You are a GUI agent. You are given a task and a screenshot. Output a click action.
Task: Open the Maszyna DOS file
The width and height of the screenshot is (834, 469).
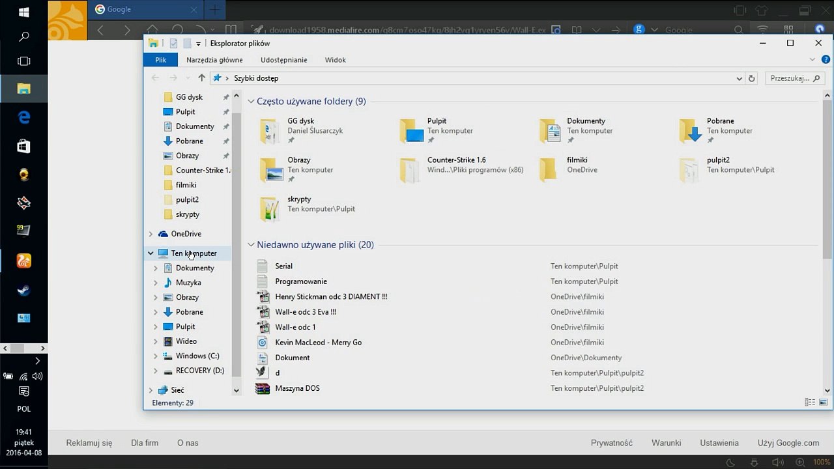coord(297,388)
